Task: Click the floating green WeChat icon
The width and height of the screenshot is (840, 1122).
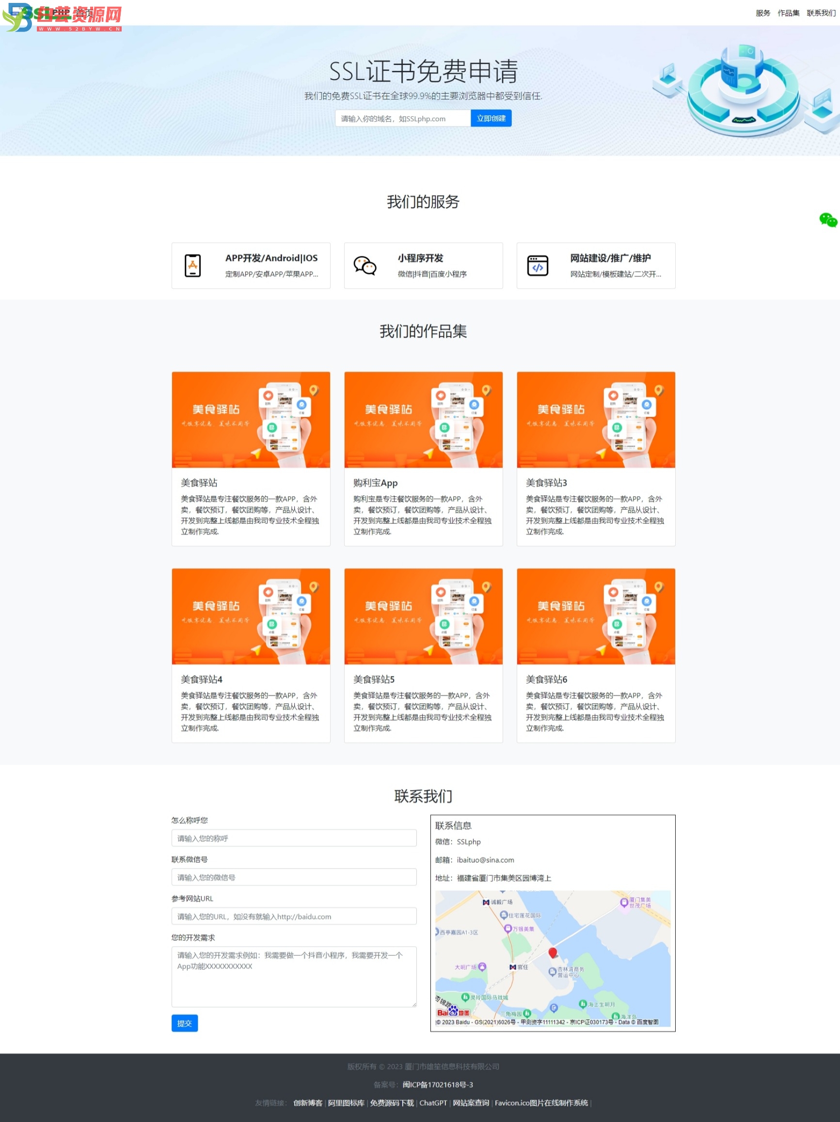Action: [x=828, y=220]
